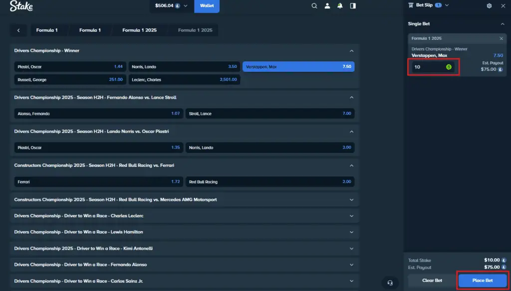Click the Wallet button

tap(207, 6)
